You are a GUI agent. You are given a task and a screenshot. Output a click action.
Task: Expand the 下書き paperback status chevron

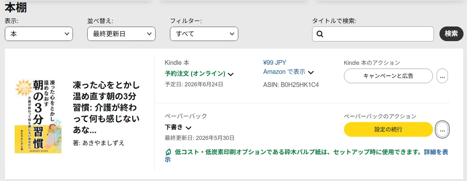tap(189, 128)
